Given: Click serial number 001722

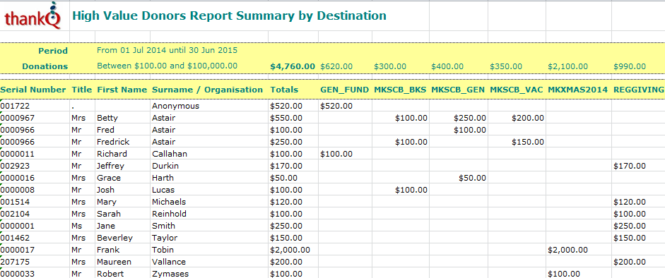Looking at the screenshot, I should [x=14, y=106].
